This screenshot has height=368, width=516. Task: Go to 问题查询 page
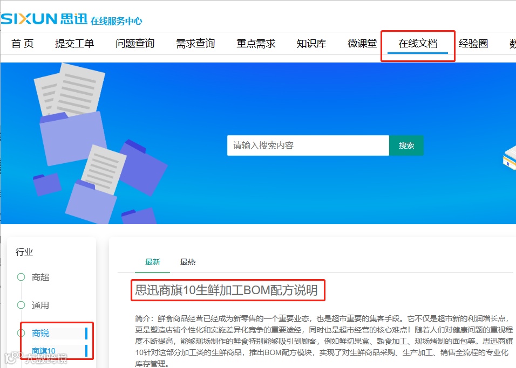point(135,43)
